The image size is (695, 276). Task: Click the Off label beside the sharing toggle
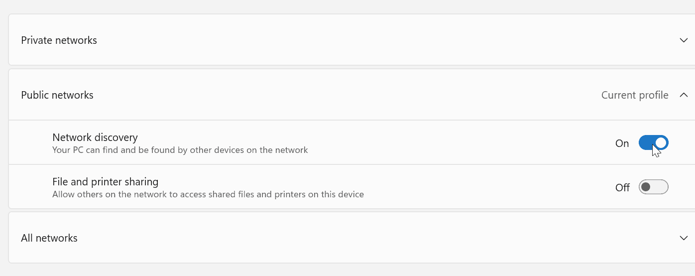622,188
